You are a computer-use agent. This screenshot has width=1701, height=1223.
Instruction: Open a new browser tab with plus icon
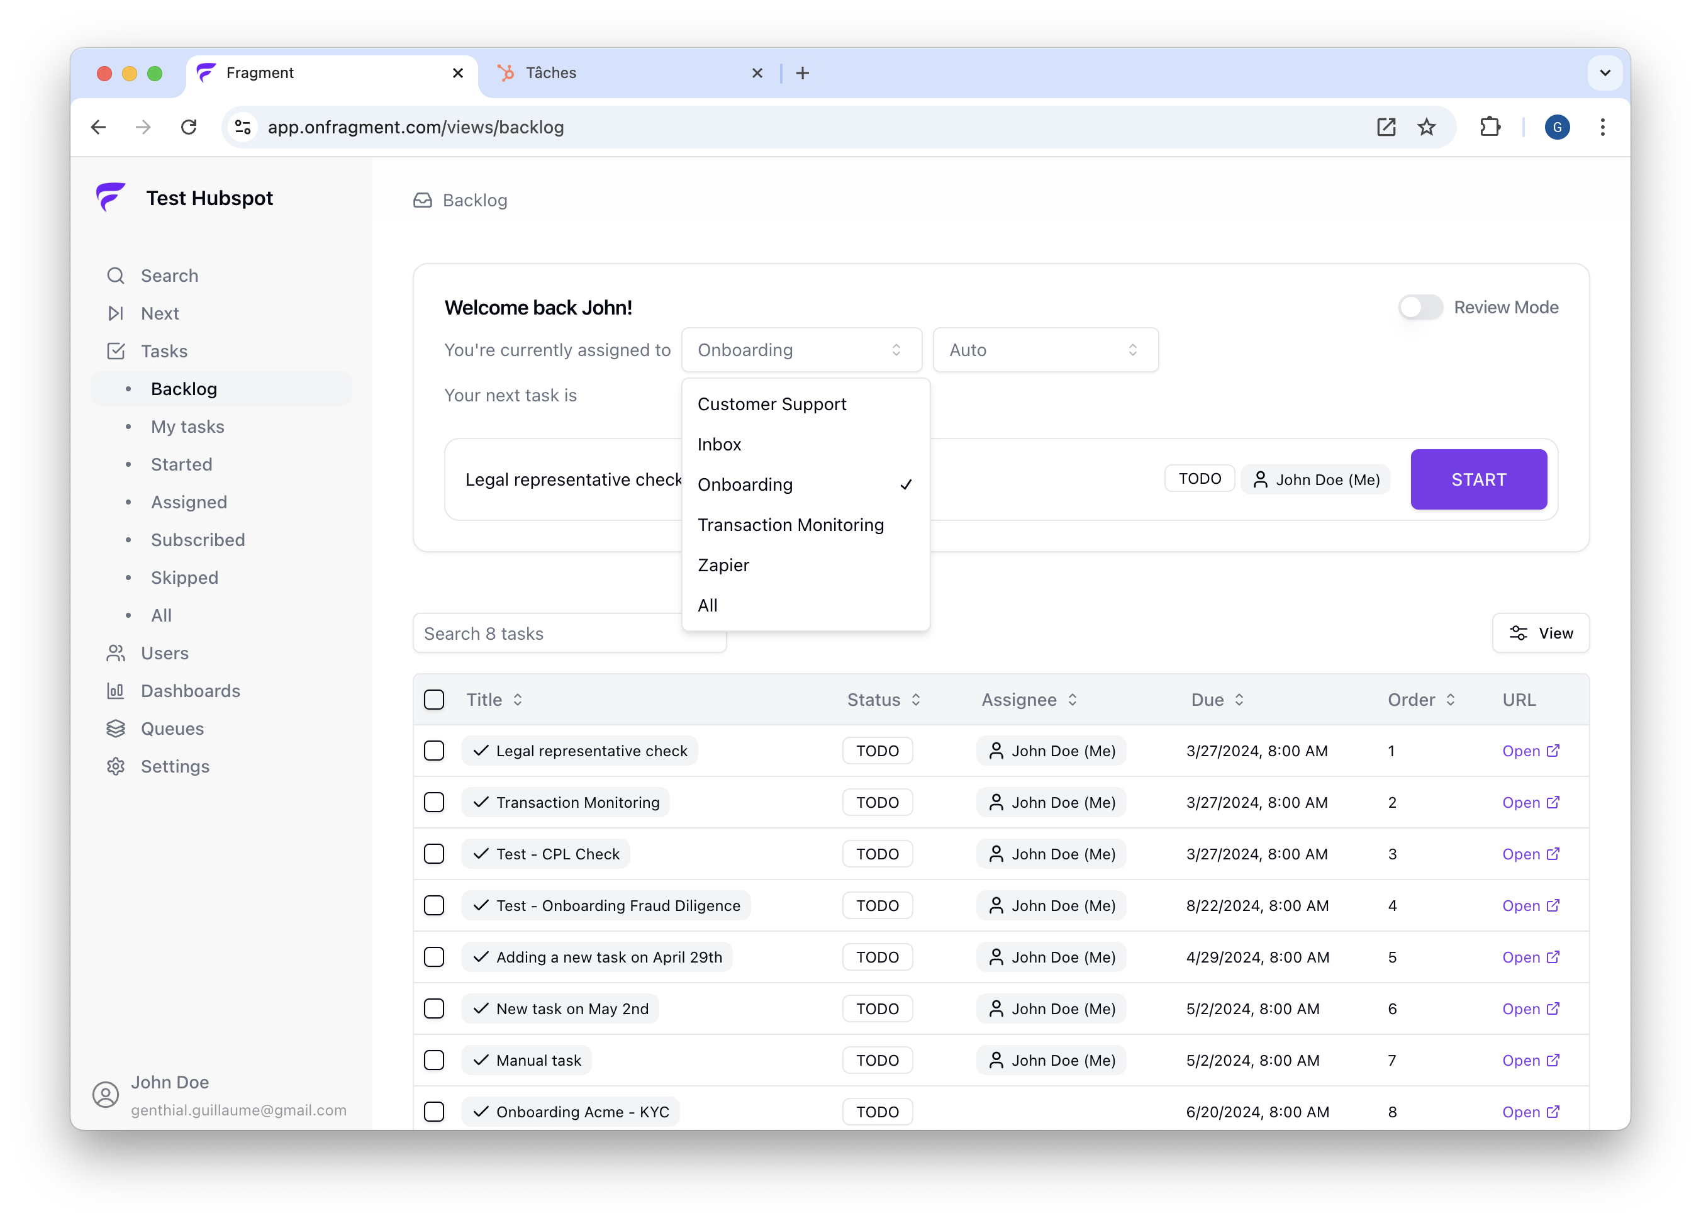(x=803, y=73)
